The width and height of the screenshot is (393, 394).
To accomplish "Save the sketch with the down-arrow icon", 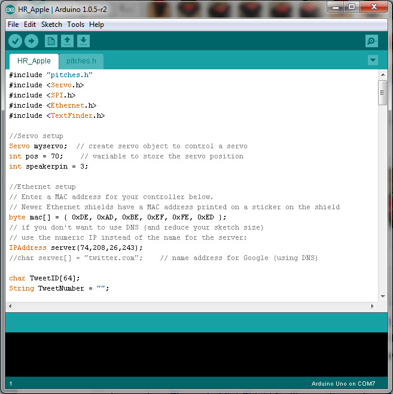I will pyautogui.click(x=84, y=41).
